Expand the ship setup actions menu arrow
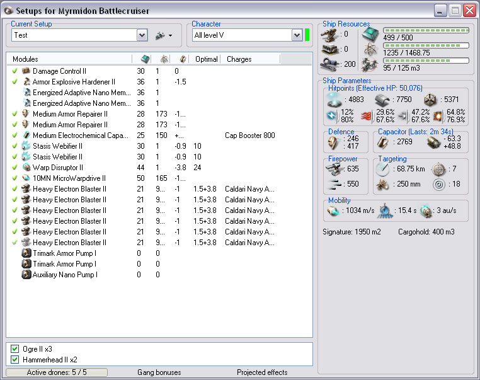 pos(170,36)
